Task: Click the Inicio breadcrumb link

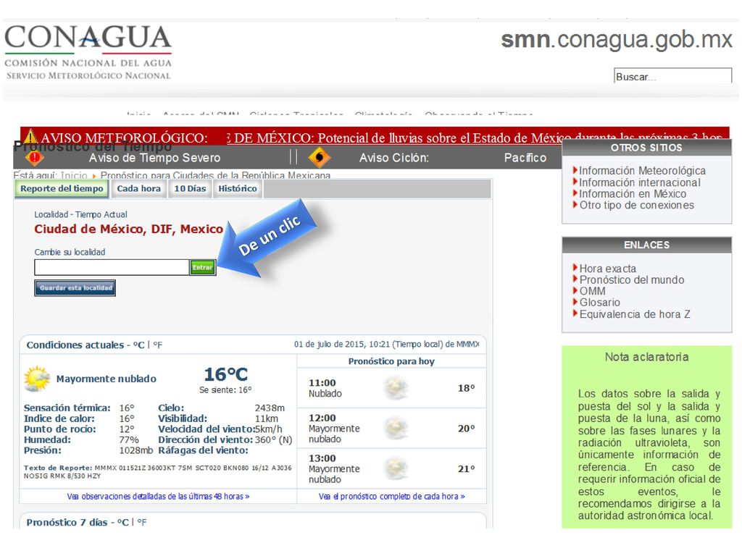Action: click(74, 175)
